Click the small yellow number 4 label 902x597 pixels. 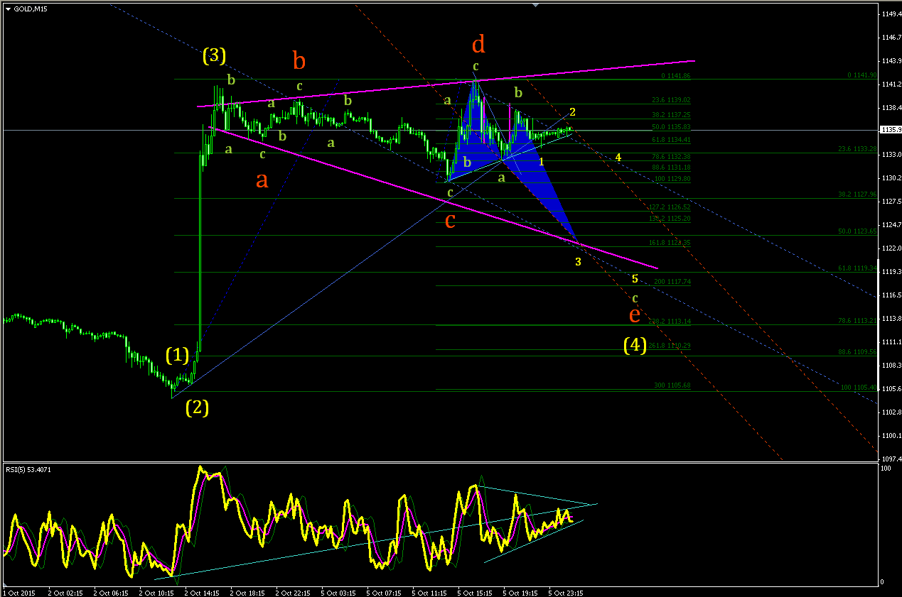pos(618,157)
